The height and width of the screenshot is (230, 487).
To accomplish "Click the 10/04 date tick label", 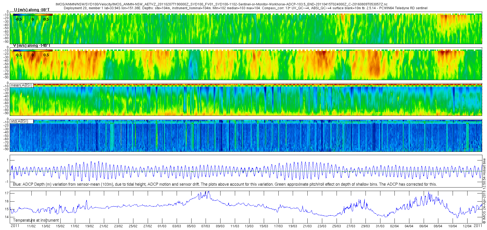I will (452, 226).
